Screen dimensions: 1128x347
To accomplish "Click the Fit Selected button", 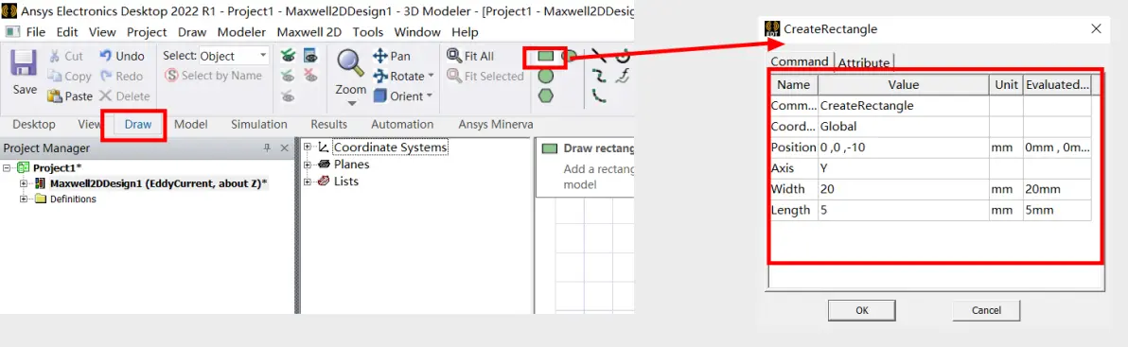I will [485, 77].
